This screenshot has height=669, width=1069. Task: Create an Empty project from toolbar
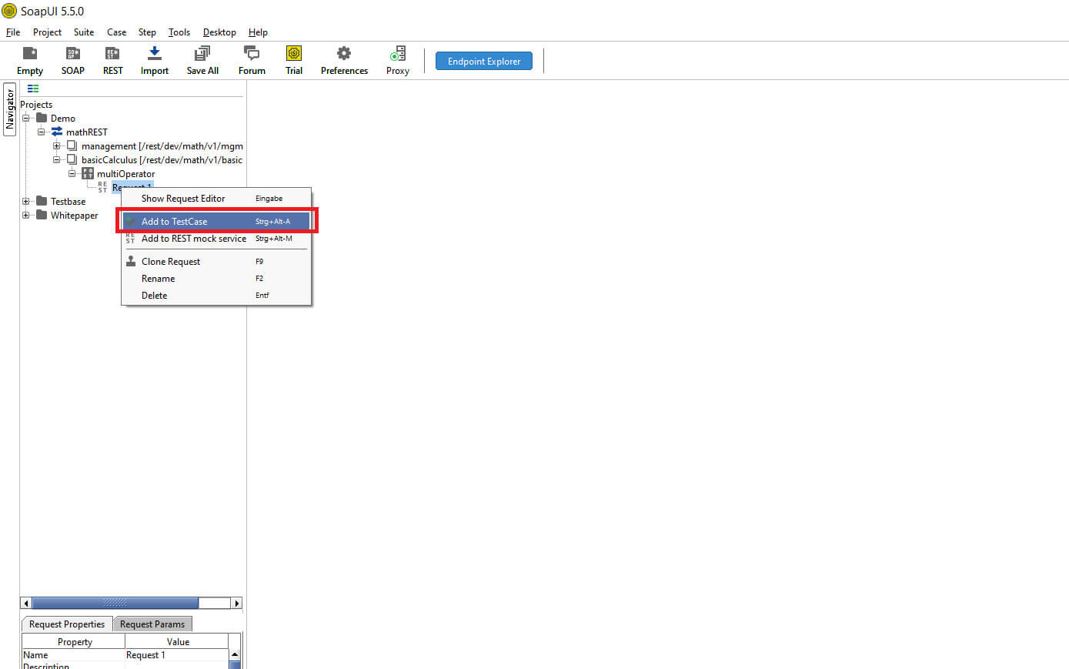(30, 53)
